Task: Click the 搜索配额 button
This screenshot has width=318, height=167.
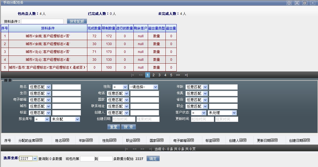Action: tap(77, 21)
